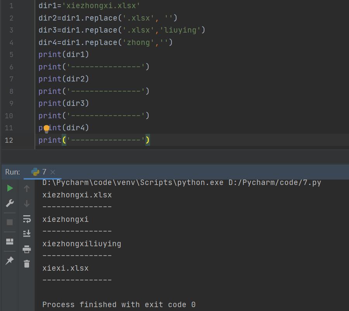The width and height of the screenshot is (349, 311).
Task: Clear all console output with trash icon
Action: [x=27, y=264]
